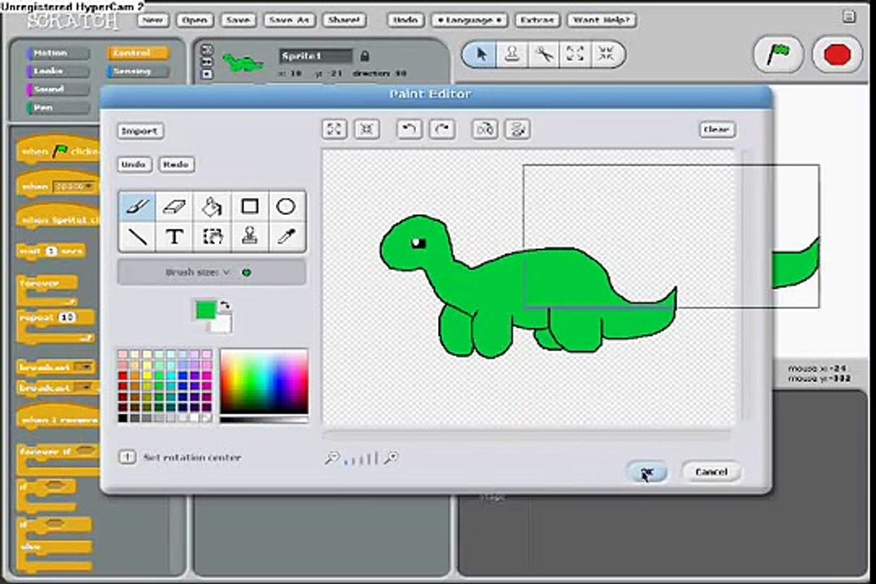
Task: Click Undo in the main top bar
Action: coord(405,20)
